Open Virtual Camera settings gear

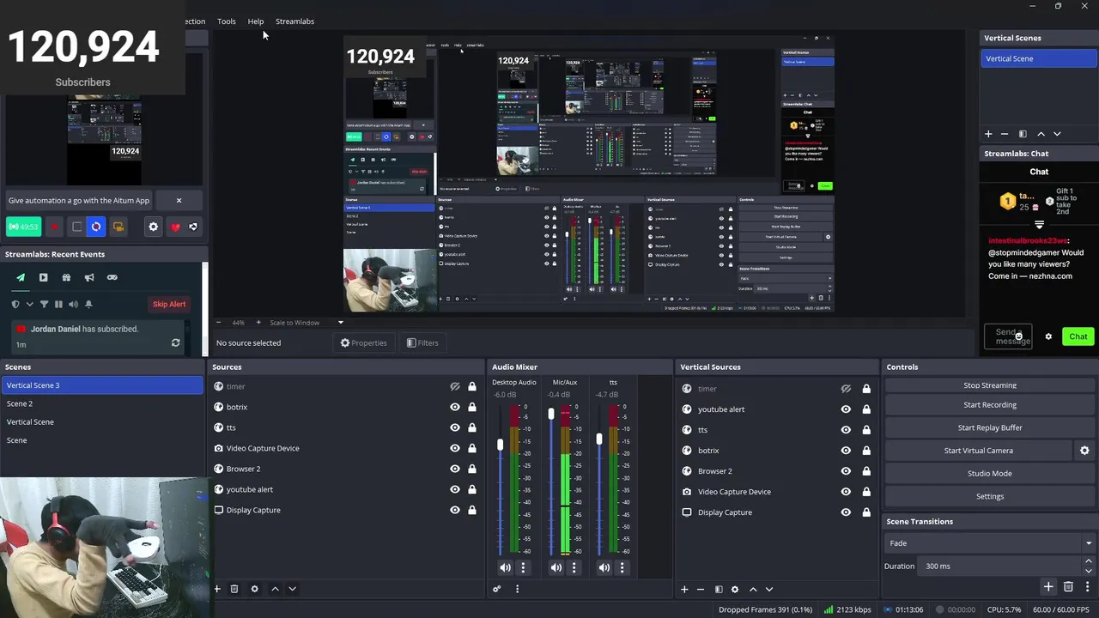[1084, 451]
